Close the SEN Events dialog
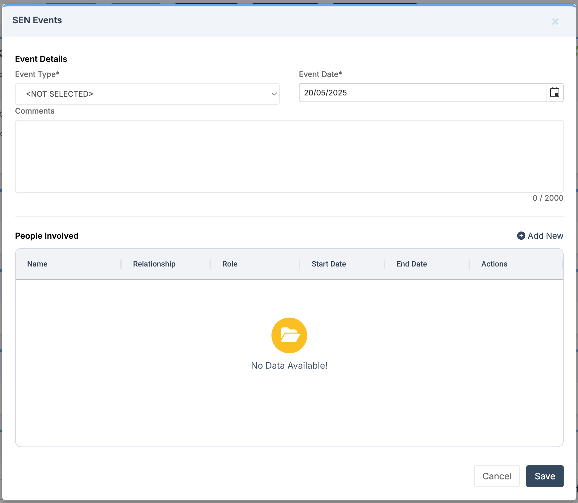The height and width of the screenshot is (503, 578). pos(555,22)
